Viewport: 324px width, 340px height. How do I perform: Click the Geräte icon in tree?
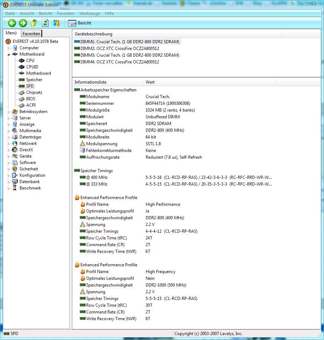pos(15,156)
